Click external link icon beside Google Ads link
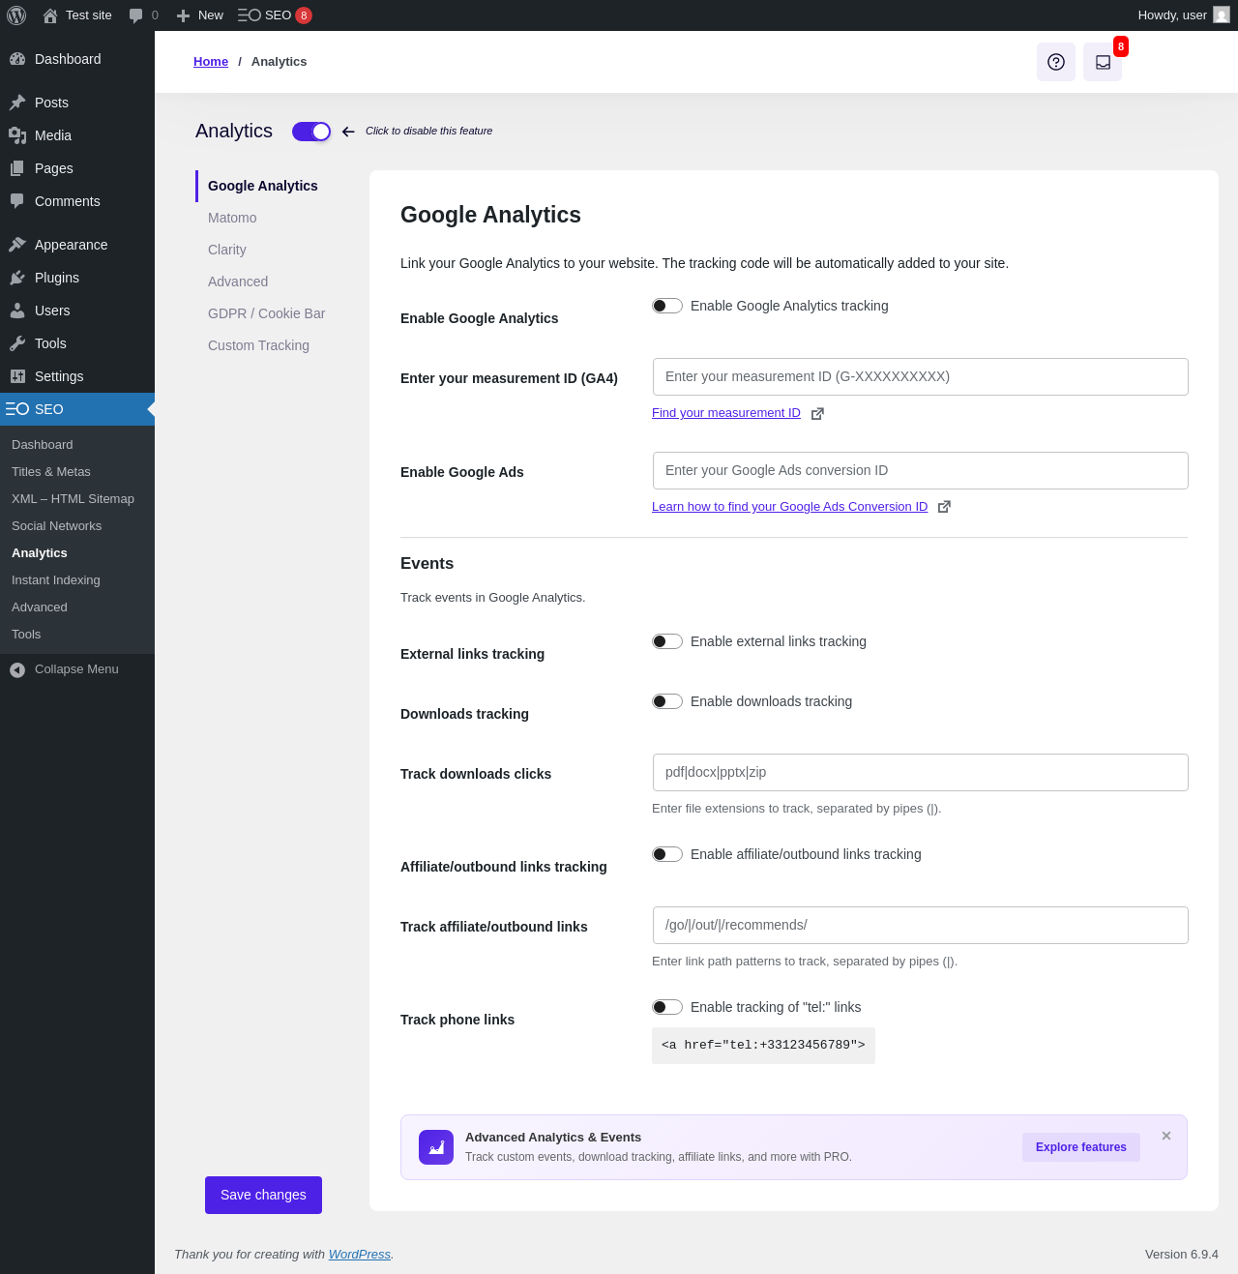The height and width of the screenshot is (1274, 1238). pyautogui.click(x=944, y=507)
